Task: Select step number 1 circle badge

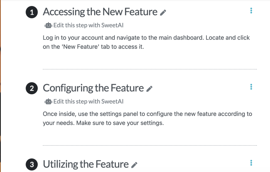Action: [x=32, y=12]
